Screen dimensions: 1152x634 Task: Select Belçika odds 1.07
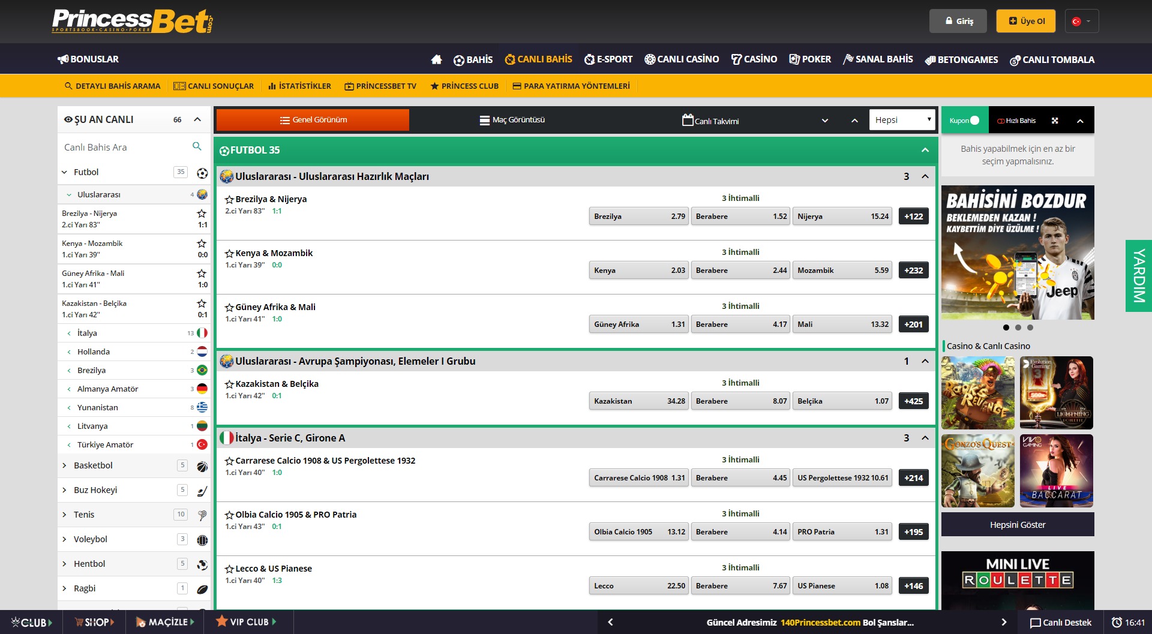click(842, 401)
